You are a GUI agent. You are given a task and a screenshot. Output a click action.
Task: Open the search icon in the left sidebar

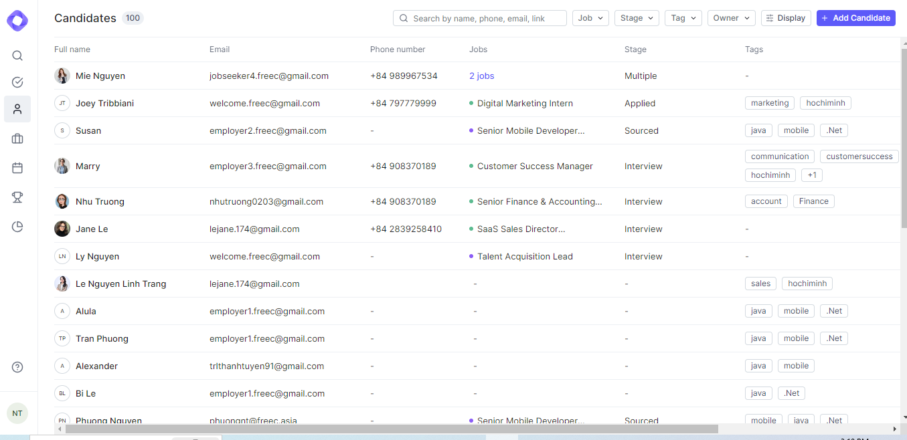pos(17,56)
